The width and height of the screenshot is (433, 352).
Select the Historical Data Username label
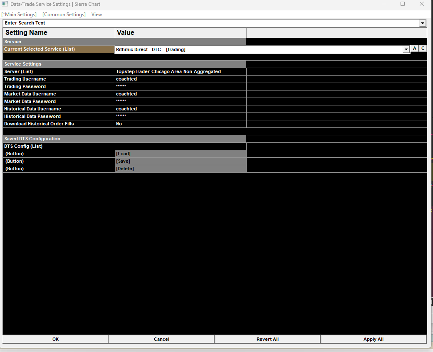coord(32,109)
